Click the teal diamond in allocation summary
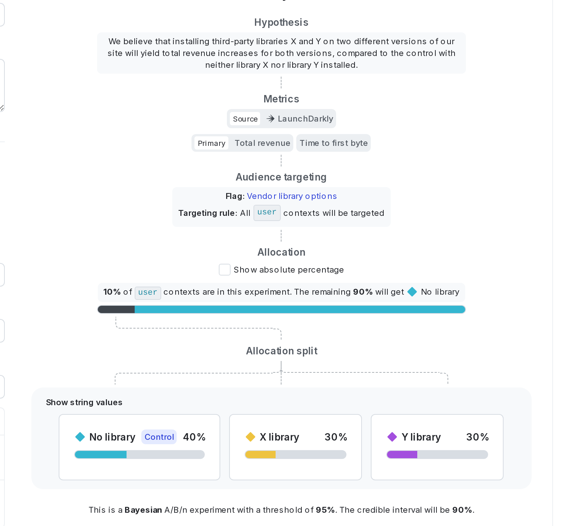Viewport: 563px width, 526px height. pyautogui.click(x=412, y=292)
